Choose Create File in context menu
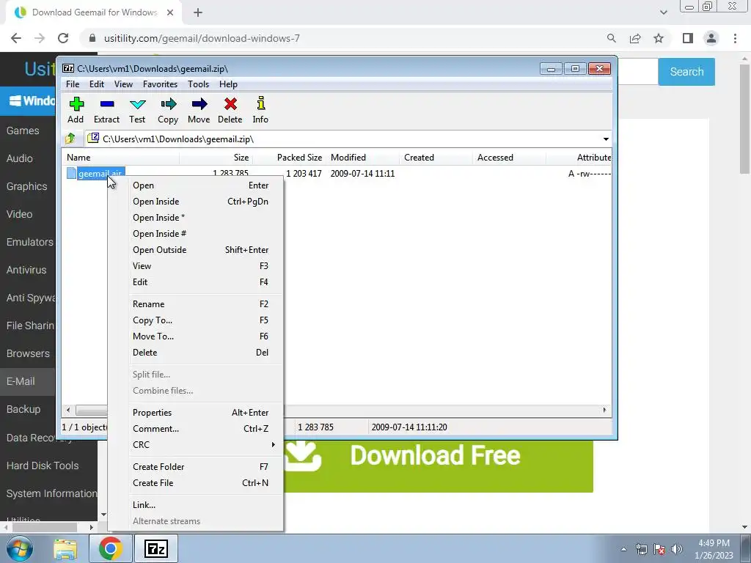The width and height of the screenshot is (751, 563). (195, 483)
